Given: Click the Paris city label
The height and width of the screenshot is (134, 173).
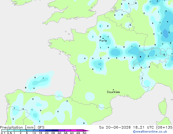Looking at the screenshot, I should (103, 41).
